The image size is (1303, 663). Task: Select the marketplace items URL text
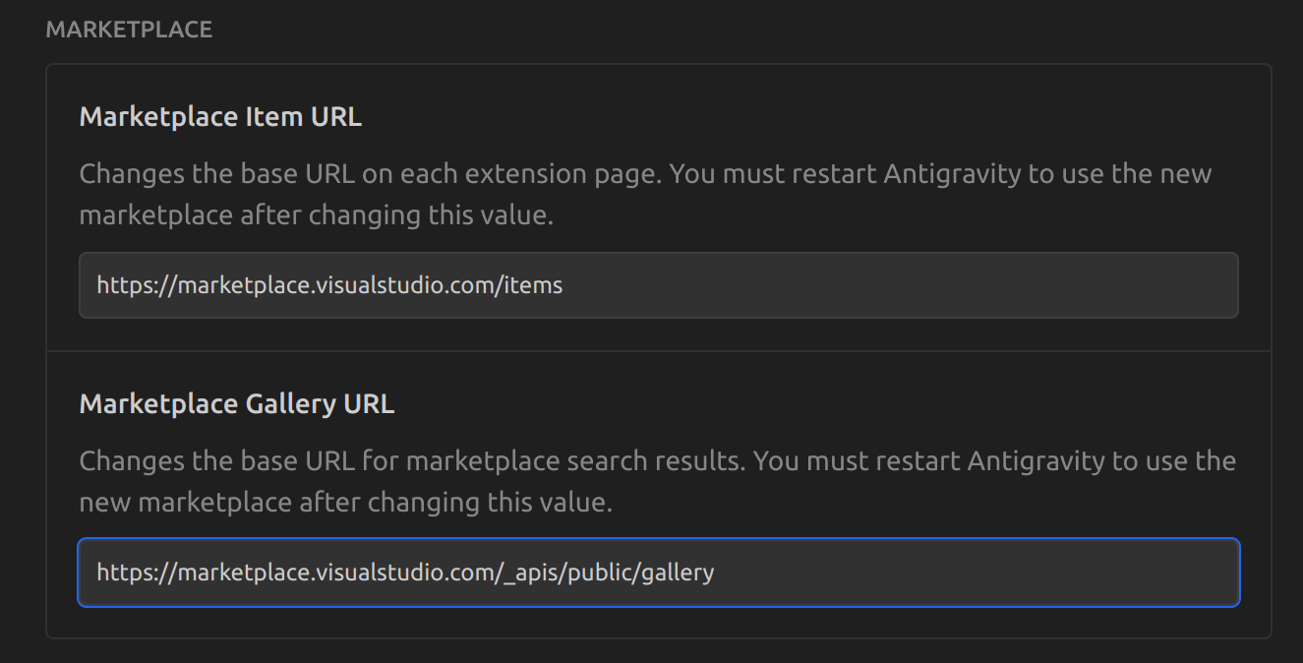329,285
